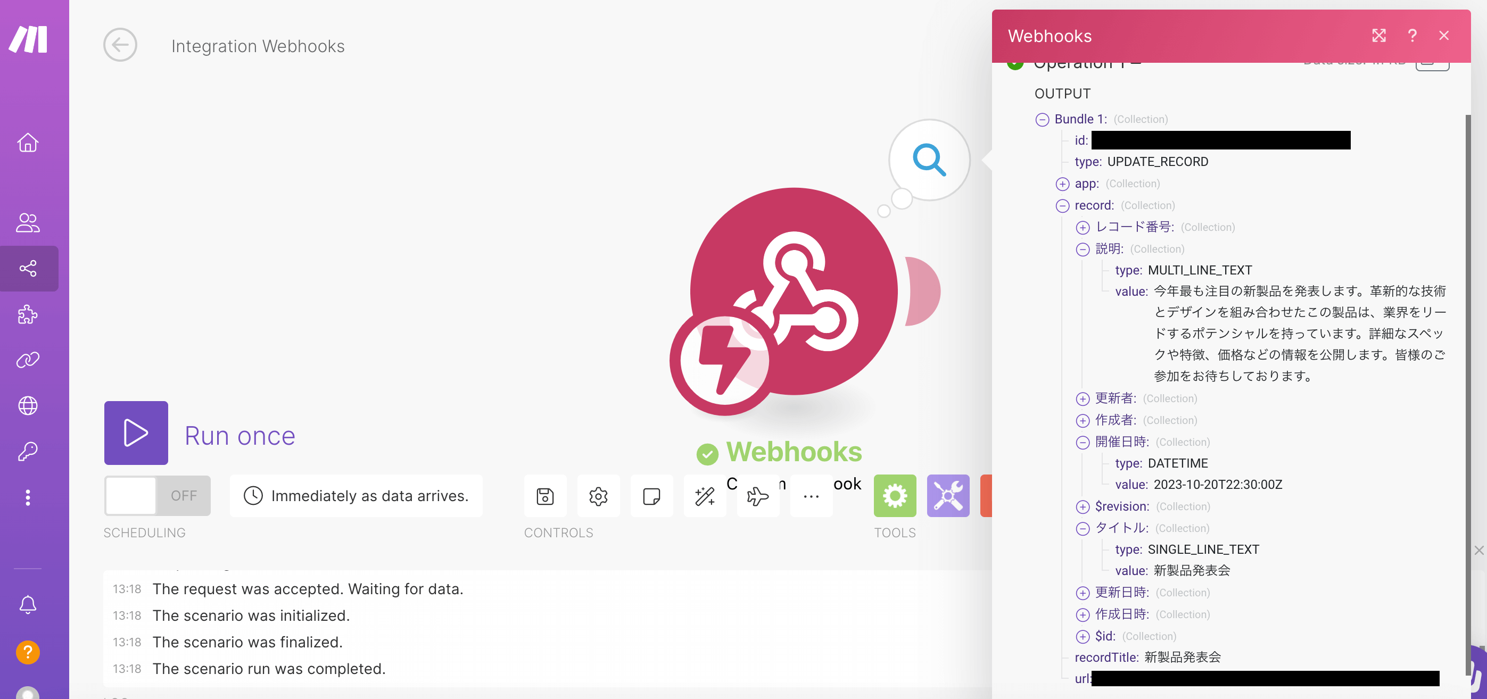Viewport: 1487px width, 699px height.
Task: Expand the レコード番号 collection
Action: click(1083, 228)
